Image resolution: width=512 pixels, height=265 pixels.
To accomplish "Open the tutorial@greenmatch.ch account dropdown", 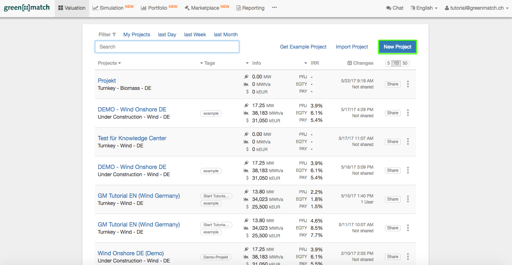I will pyautogui.click(x=476, y=8).
